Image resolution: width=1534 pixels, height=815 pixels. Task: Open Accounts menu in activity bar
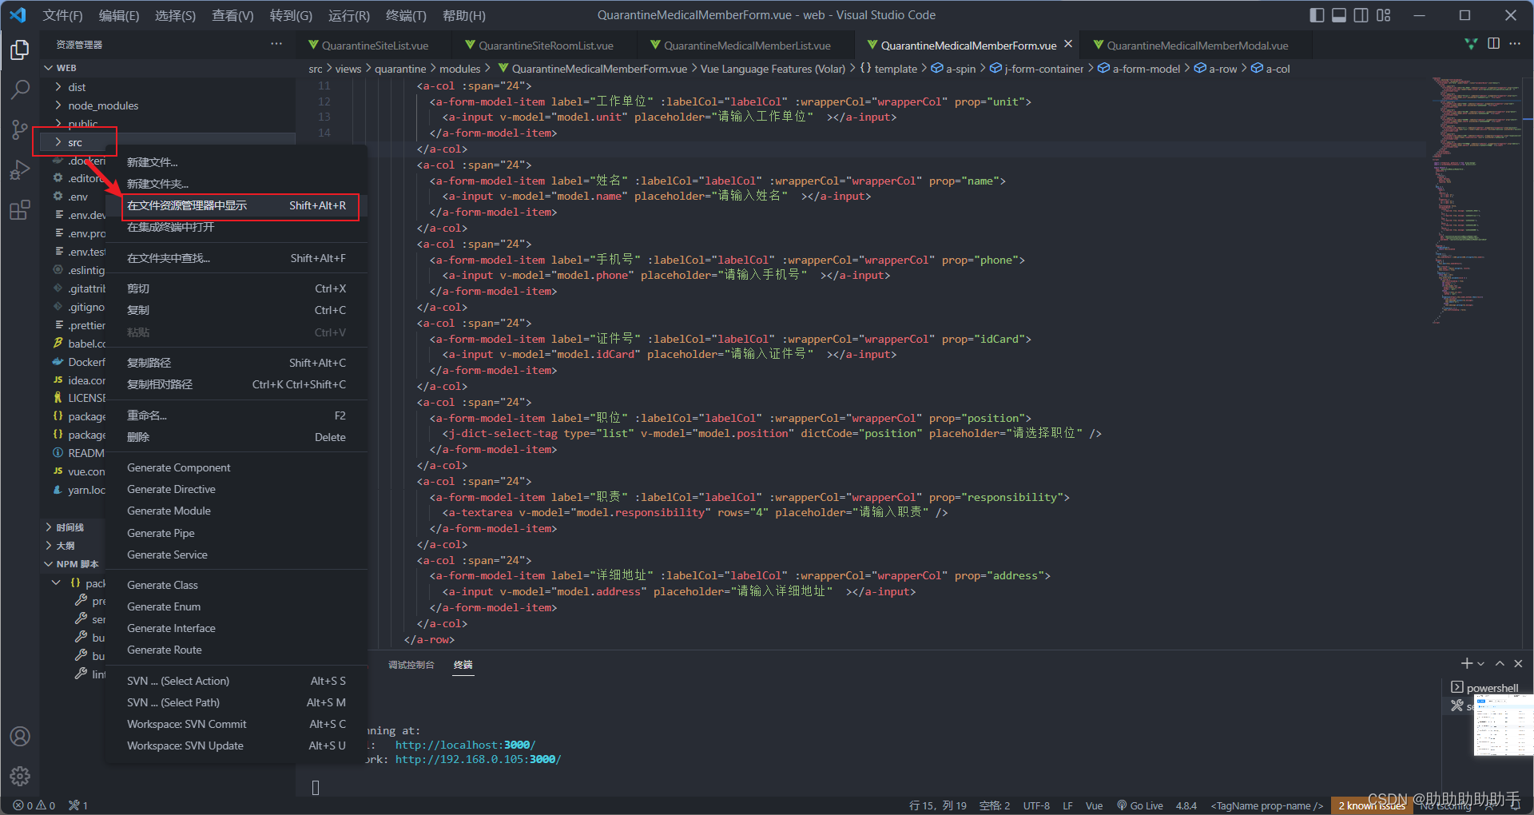(x=20, y=736)
